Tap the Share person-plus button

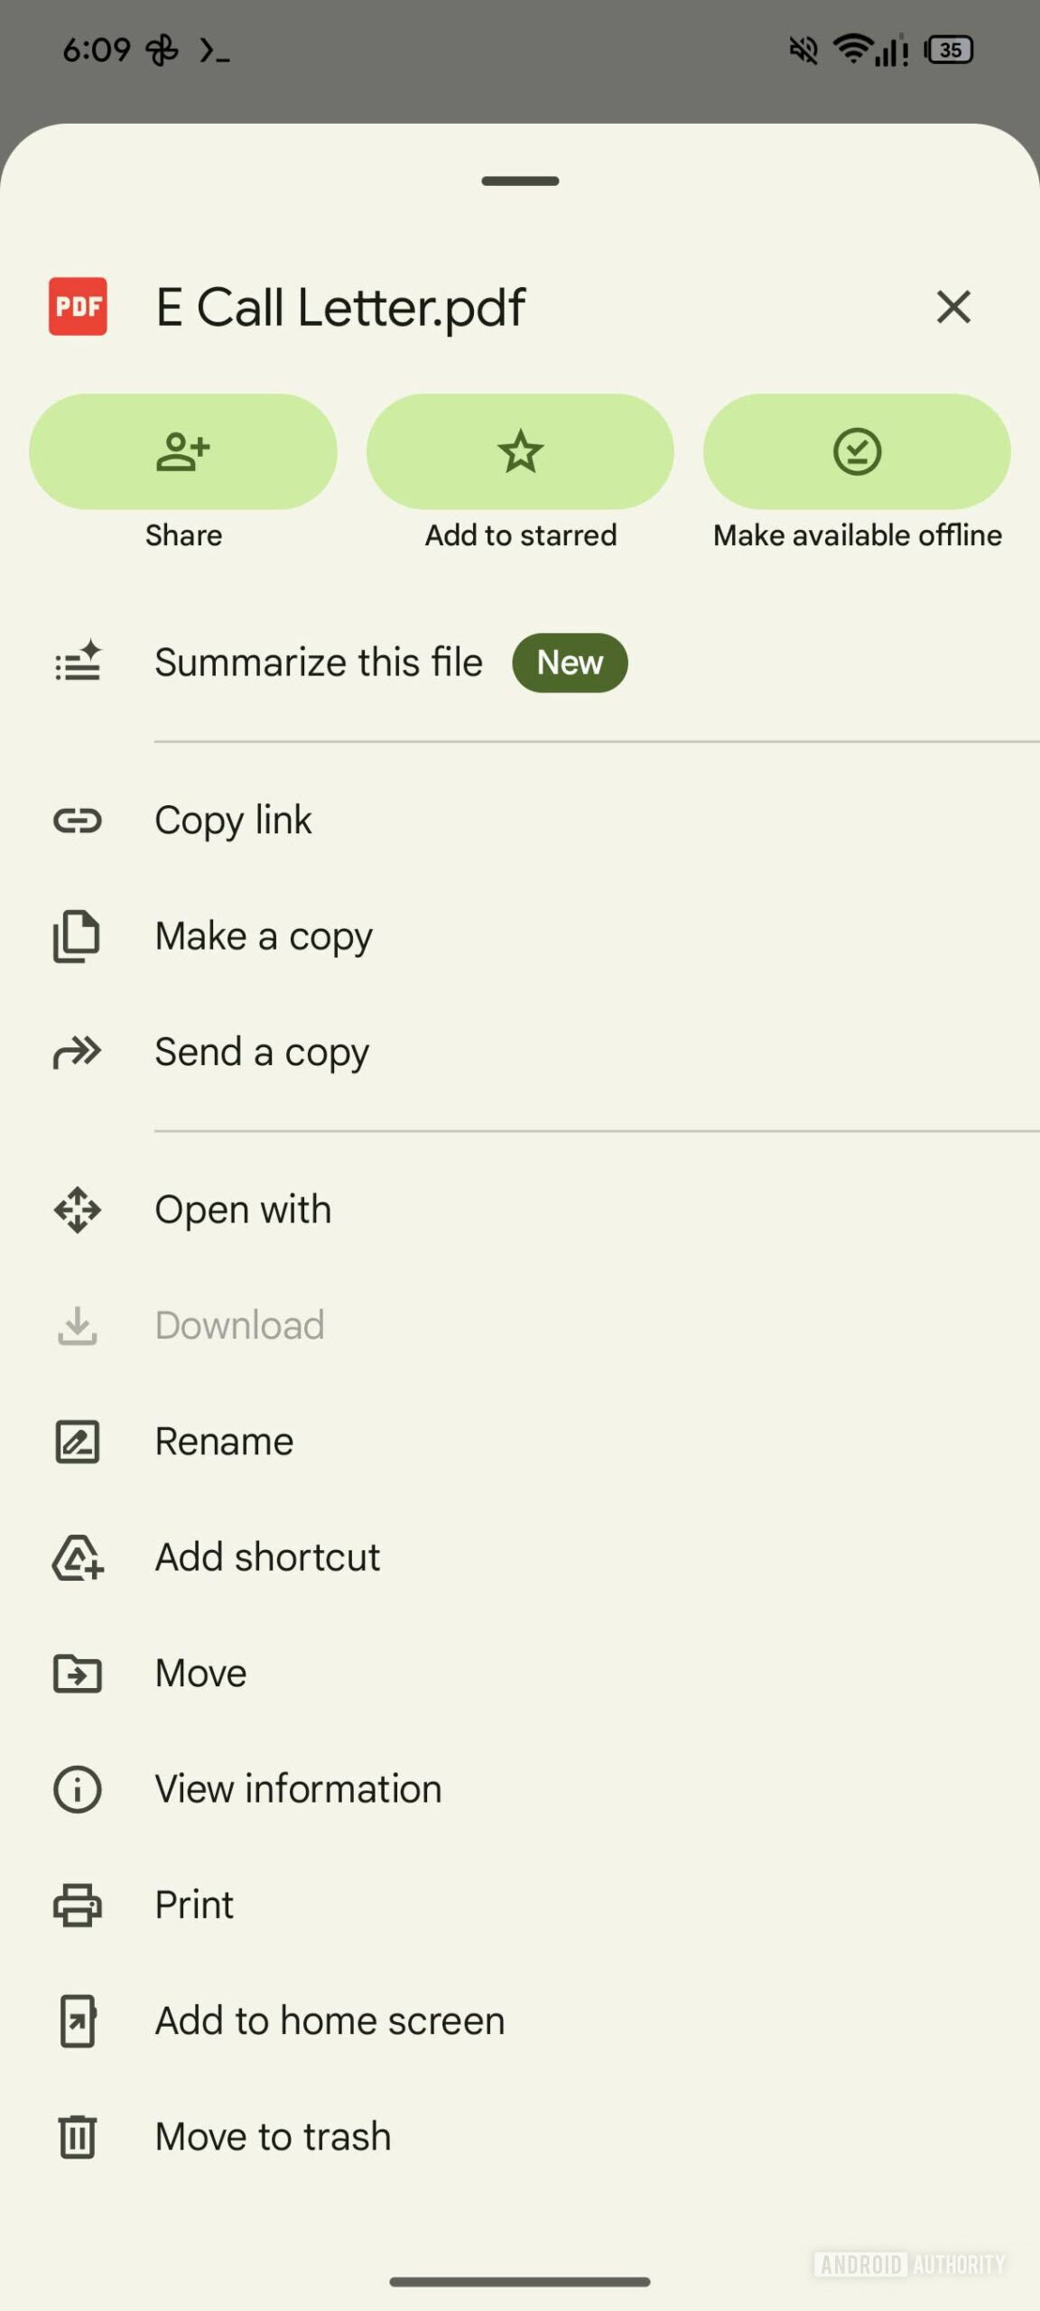pos(183,451)
